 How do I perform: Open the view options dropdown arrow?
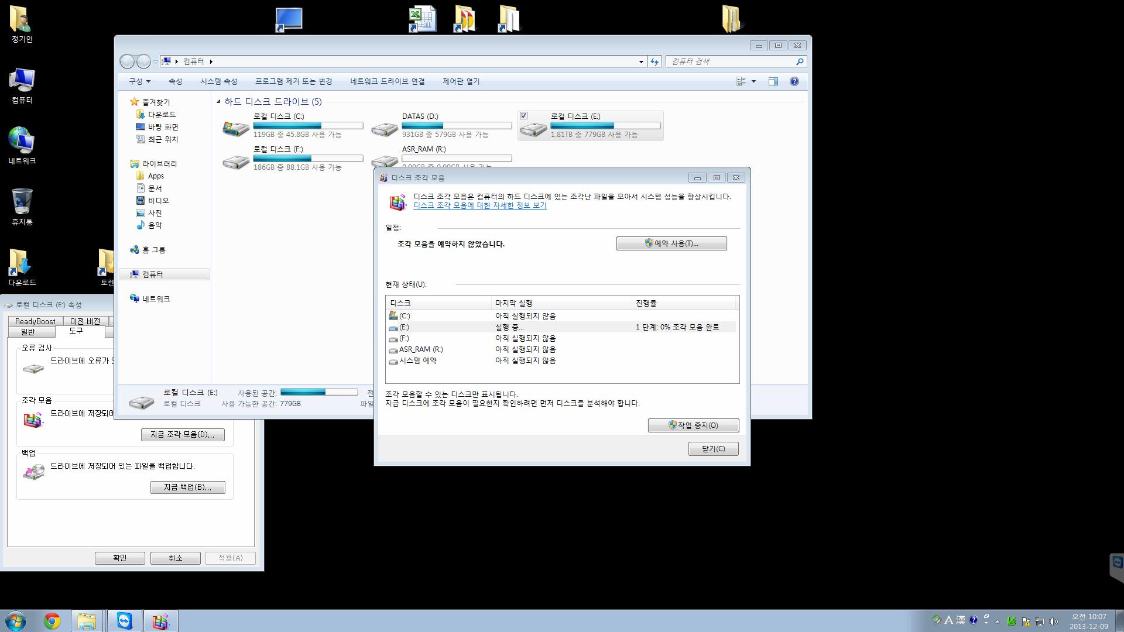753,81
